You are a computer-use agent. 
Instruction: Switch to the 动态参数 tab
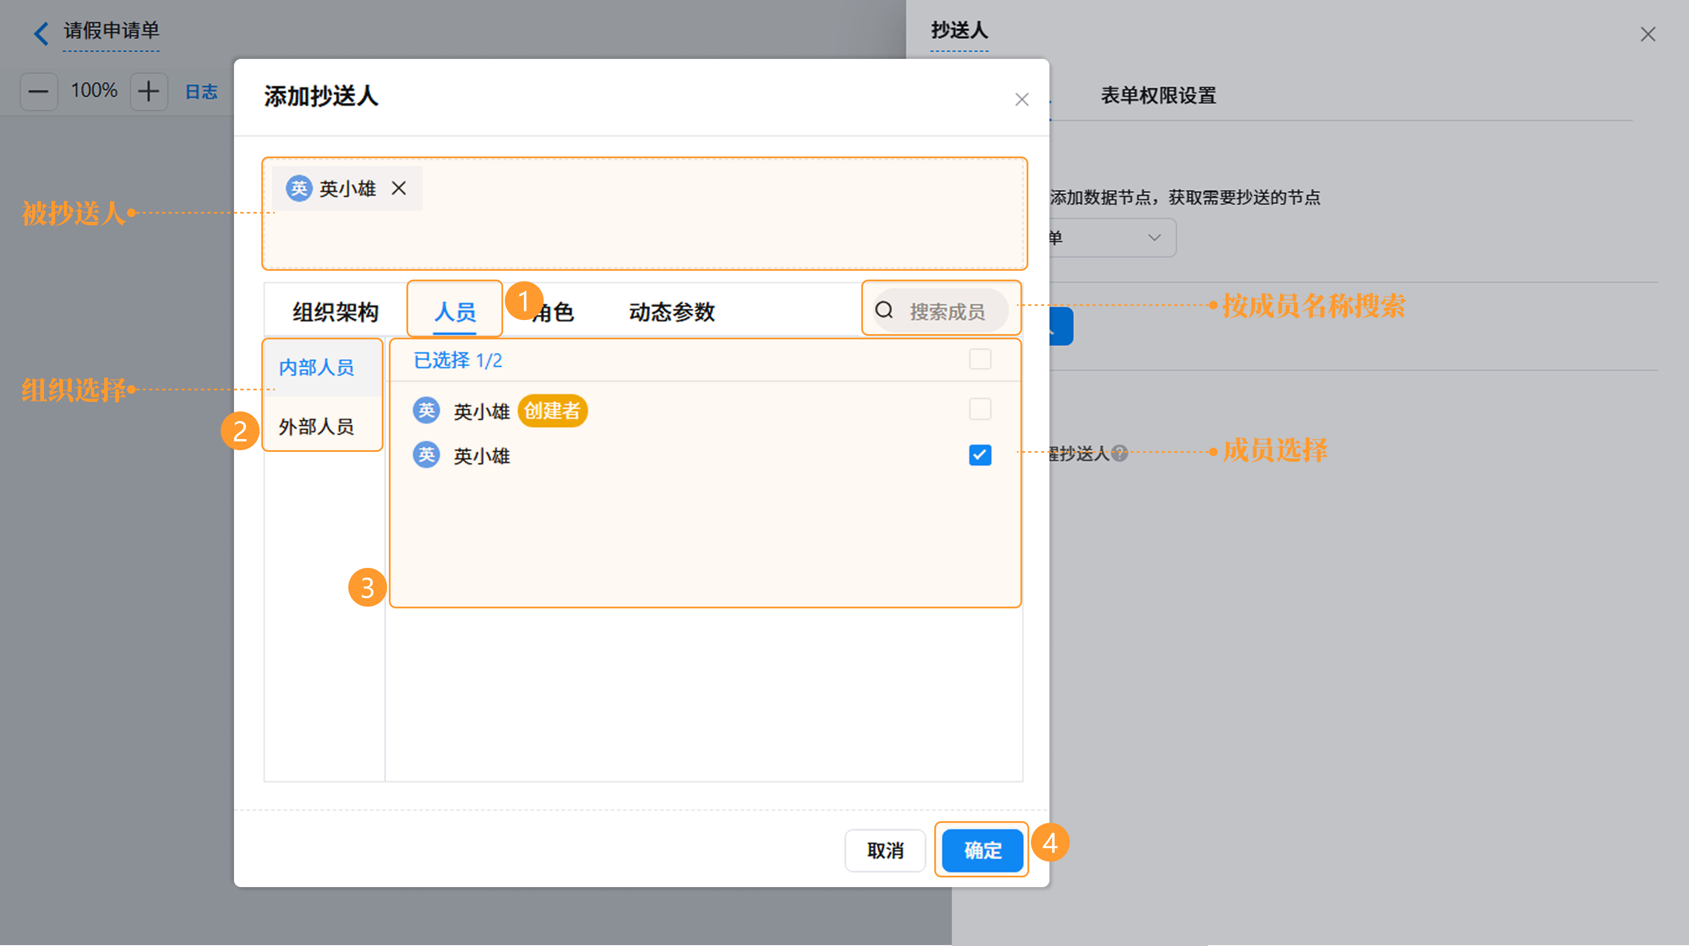671,312
